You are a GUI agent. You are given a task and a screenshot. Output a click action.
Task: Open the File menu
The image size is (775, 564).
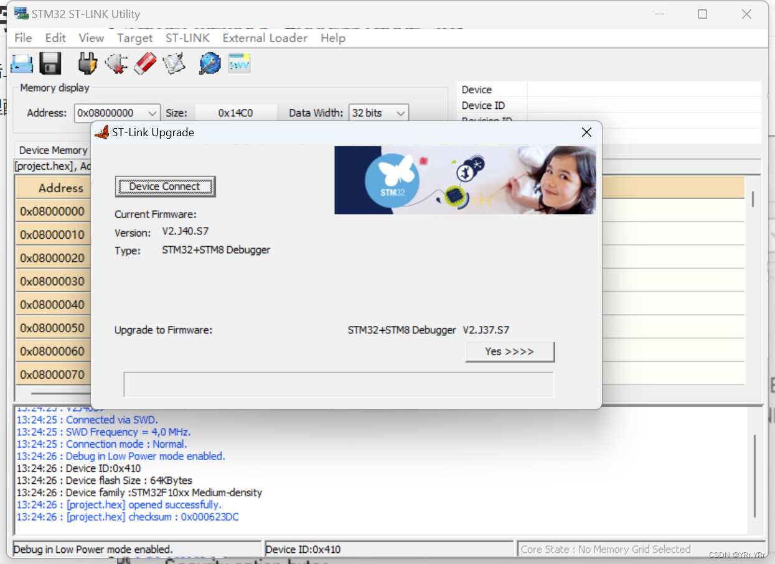pyautogui.click(x=23, y=38)
